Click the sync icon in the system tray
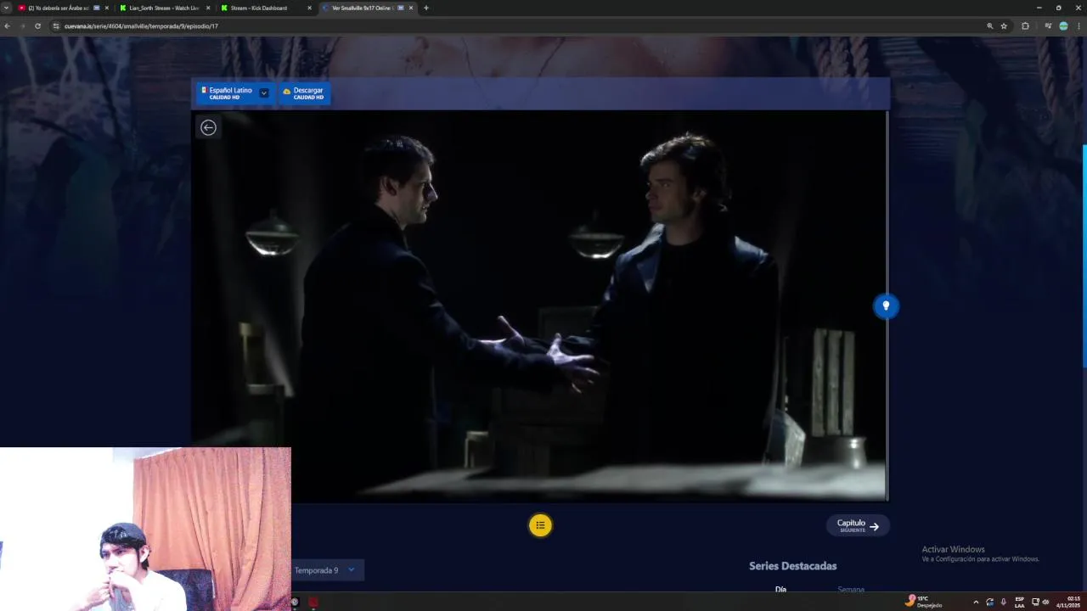Viewport: 1087px width, 611px height. [989, 602]
